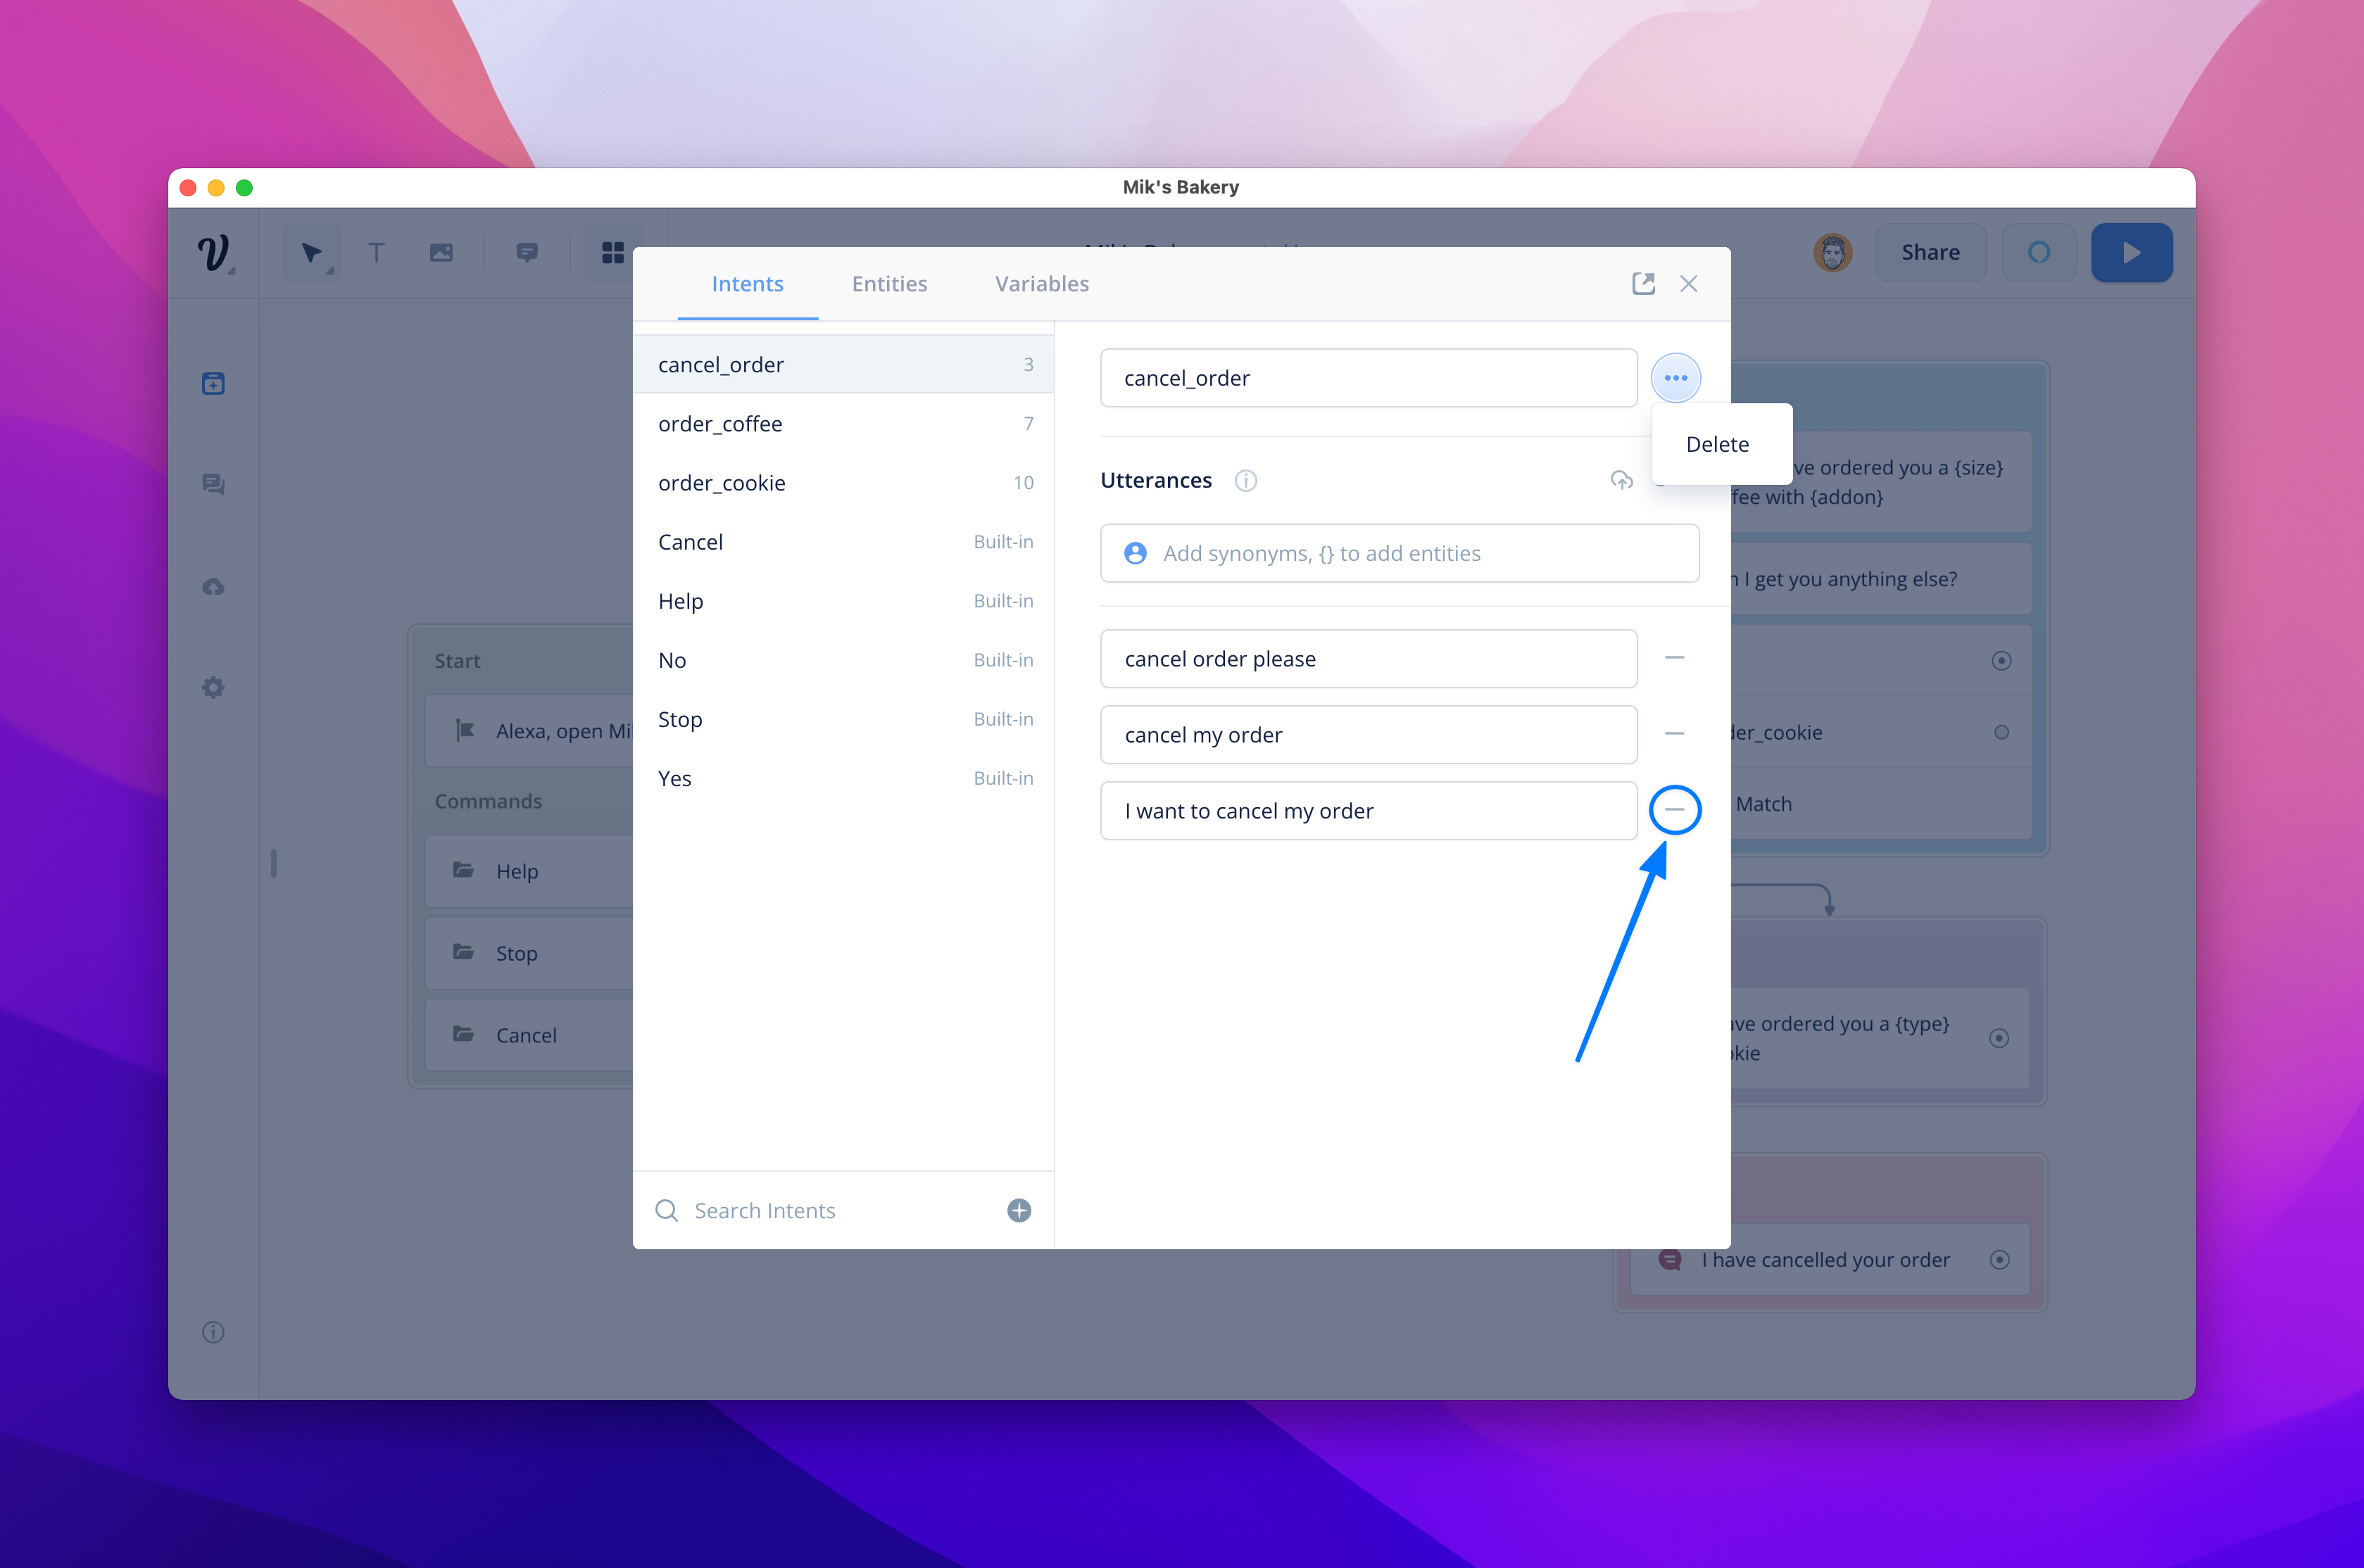Image resolution: width=2364 pixels, height=1568 pixels.
Task: Remove the 'cancel my order' utterance
Action: pos(1675,734)
